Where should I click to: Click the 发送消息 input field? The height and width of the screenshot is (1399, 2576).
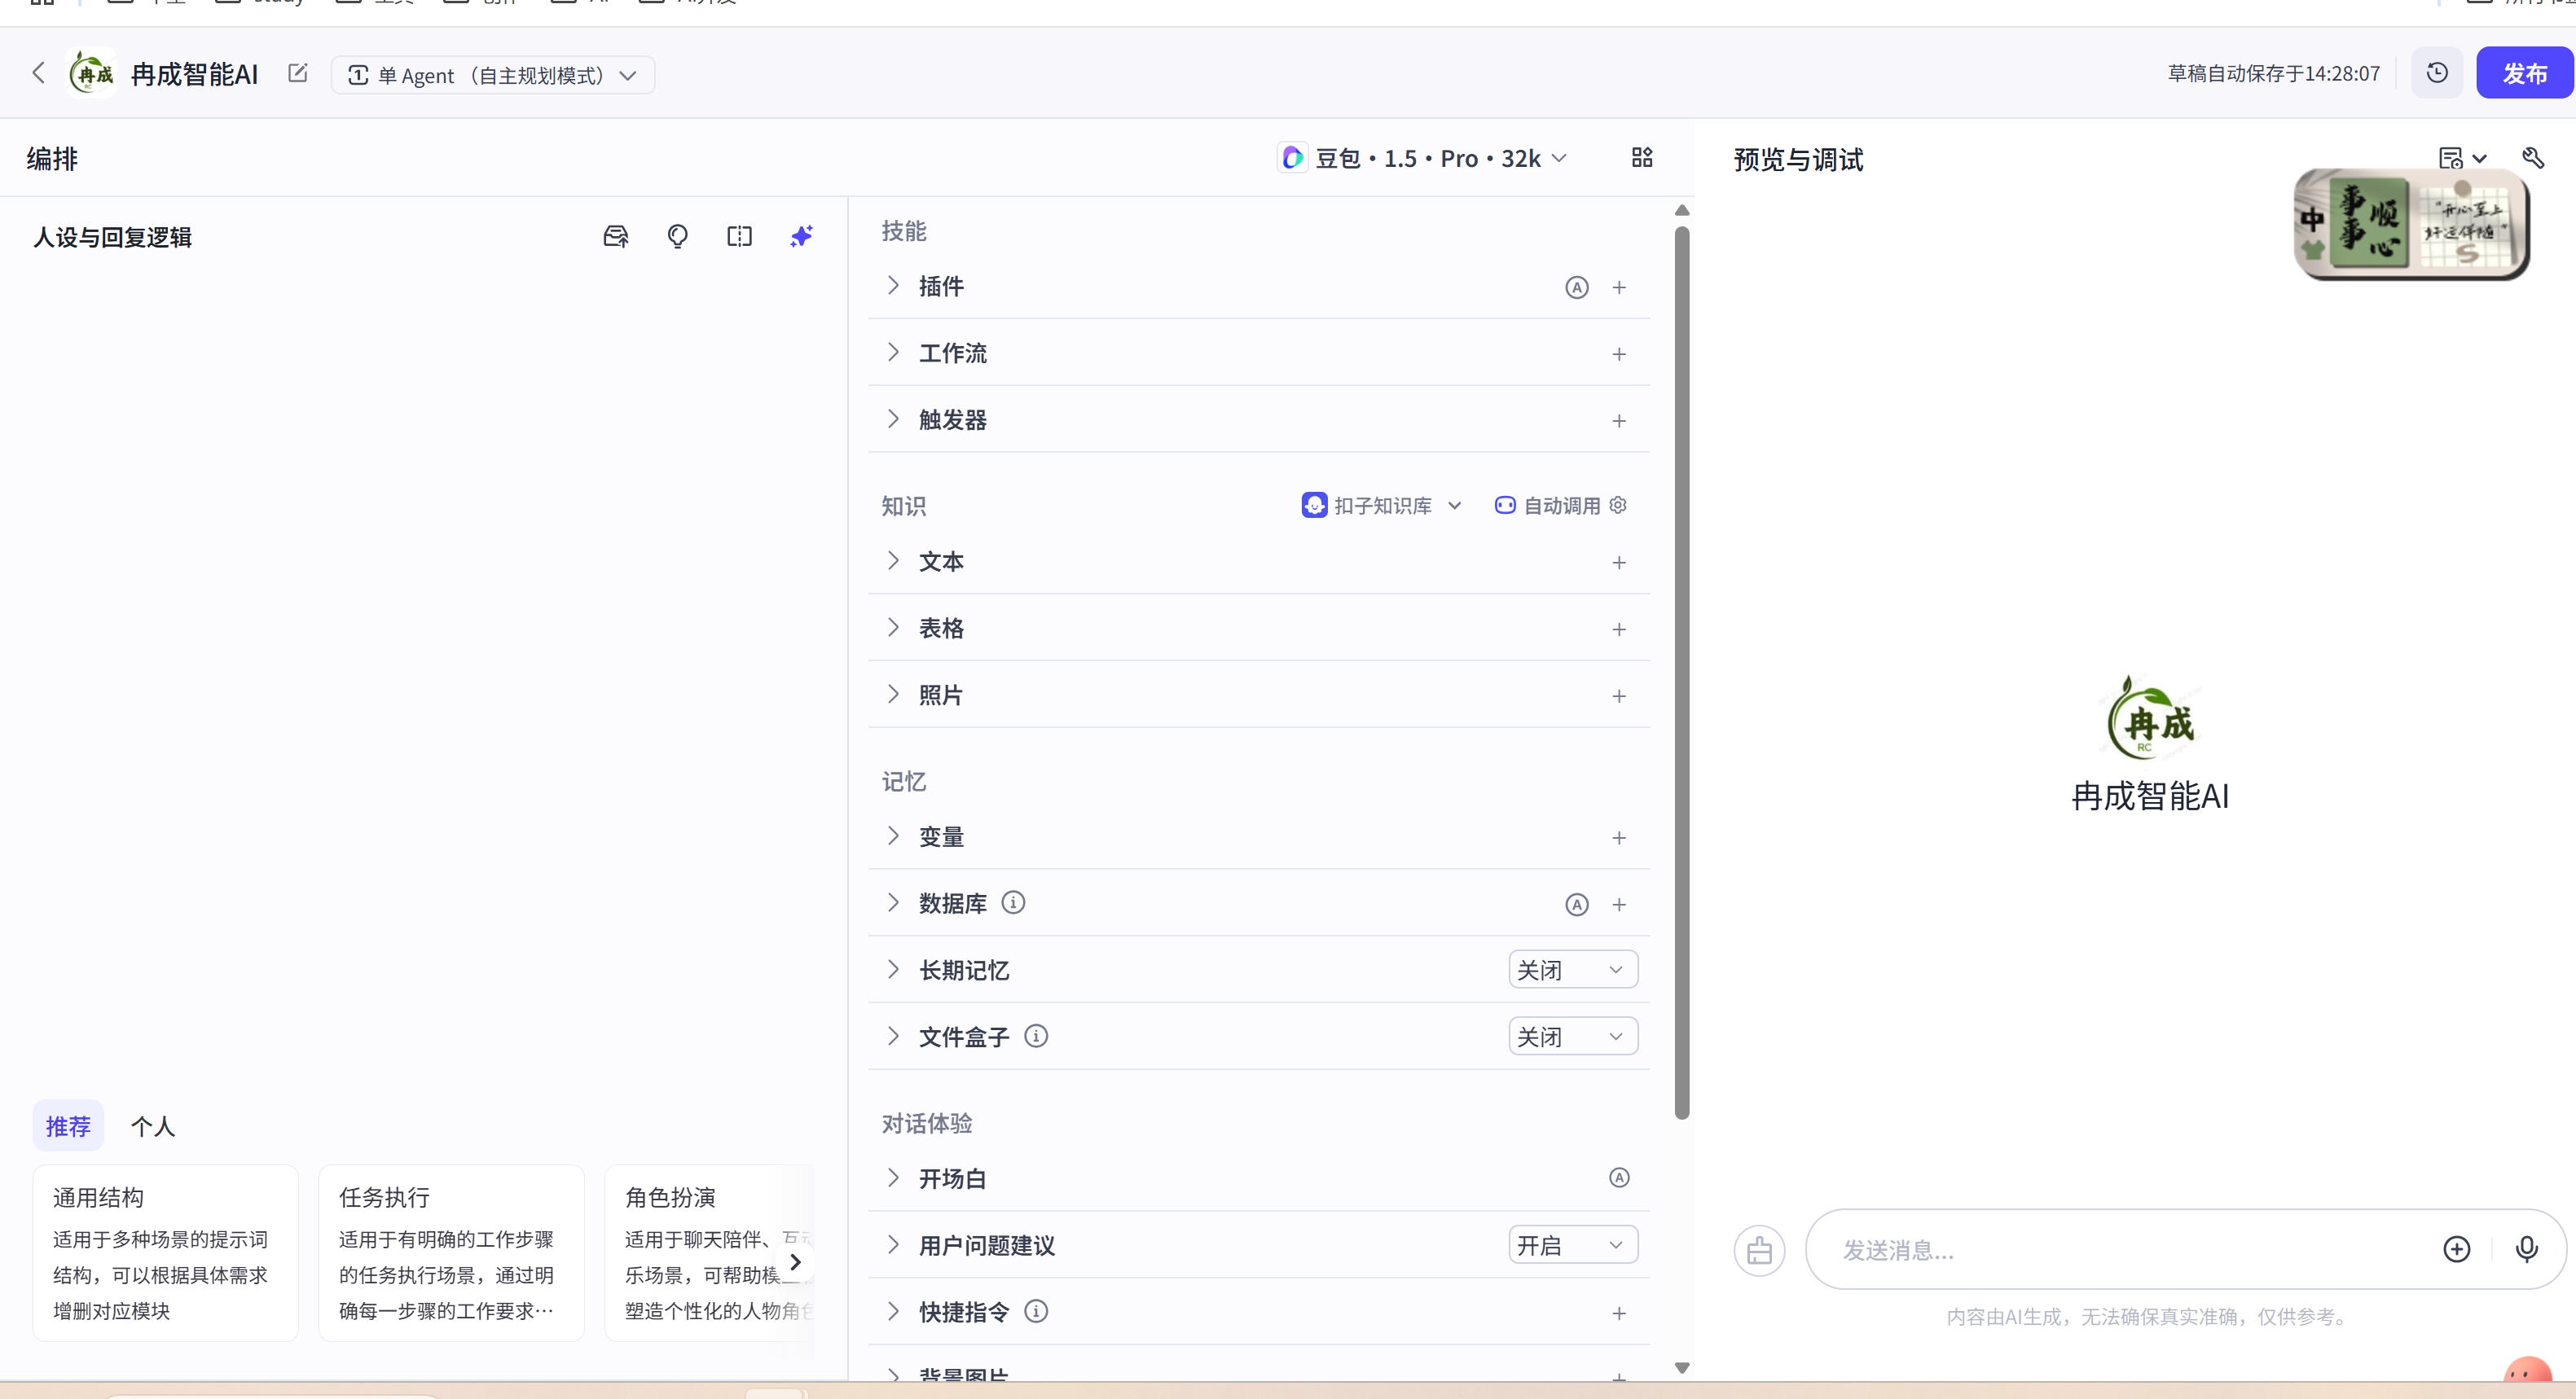[x=2130, y=1250]
